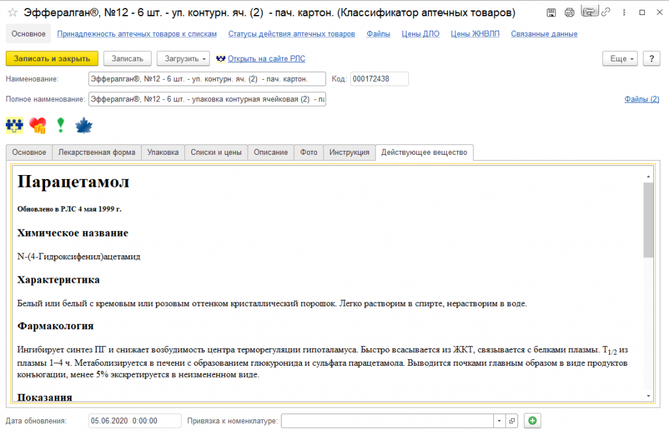Click the scrollbar down arrow in description pane
Image resolution: width=669 pixels, height=435 pixels.
point(648,396)
